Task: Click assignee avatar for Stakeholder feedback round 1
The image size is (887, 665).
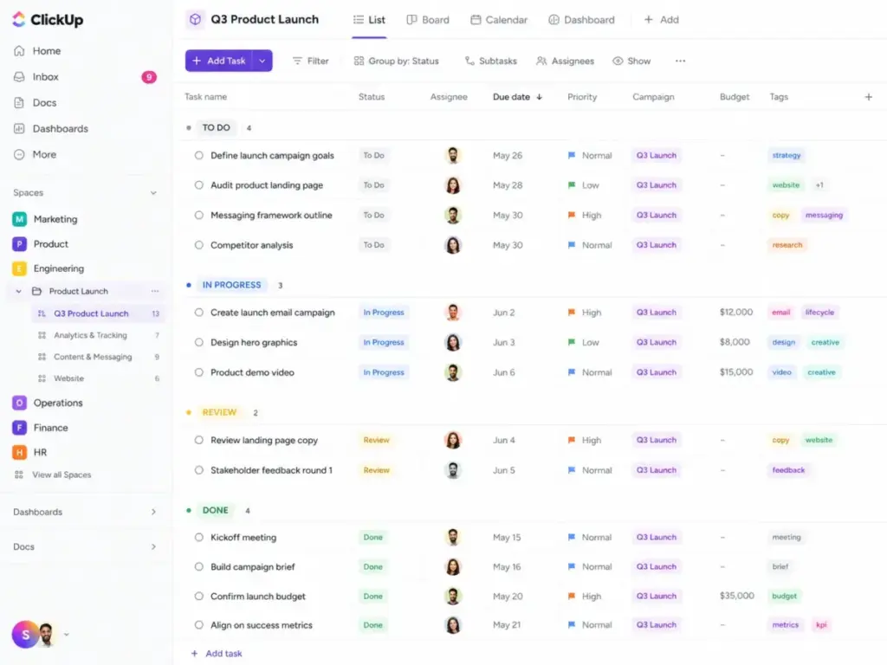Action: 452,470
